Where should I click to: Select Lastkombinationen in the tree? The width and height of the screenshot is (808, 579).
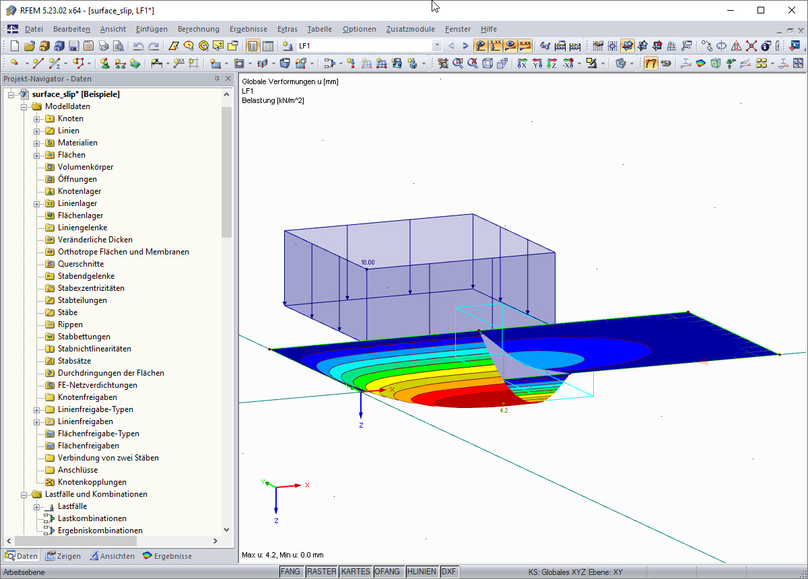click(x=92, y=518)
